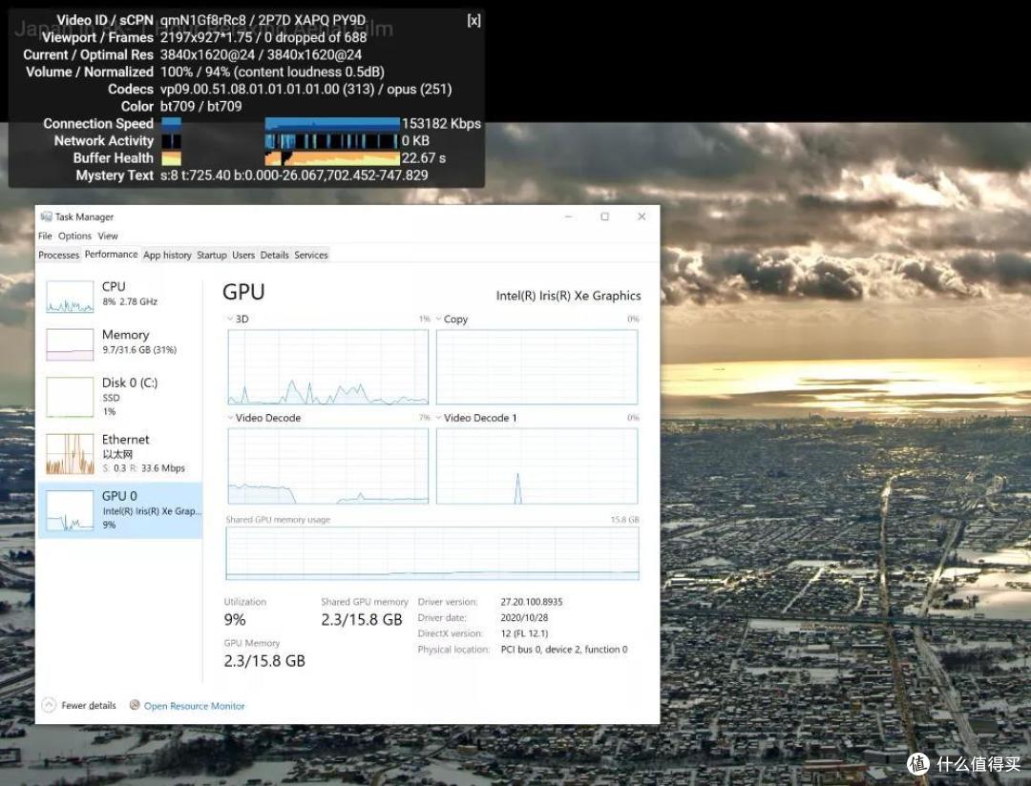The image size is (1031, 786).
Task: Open the Details tab
Action: [274, 255]
